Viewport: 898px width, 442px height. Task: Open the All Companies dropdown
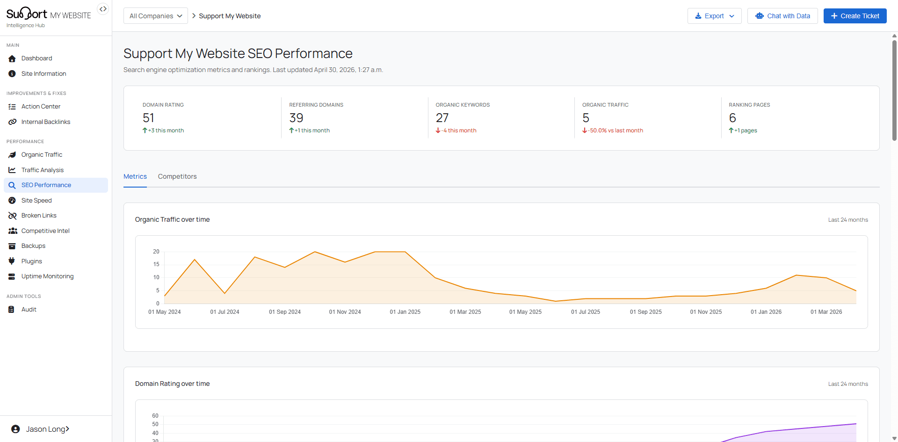pos(156,16)
